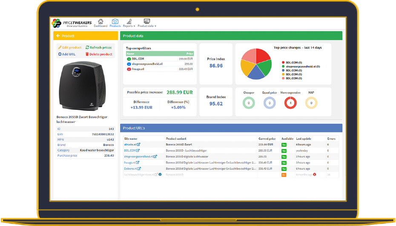
Task: Click the EAN value 7611408013832
Action: (x=103, y=134)
